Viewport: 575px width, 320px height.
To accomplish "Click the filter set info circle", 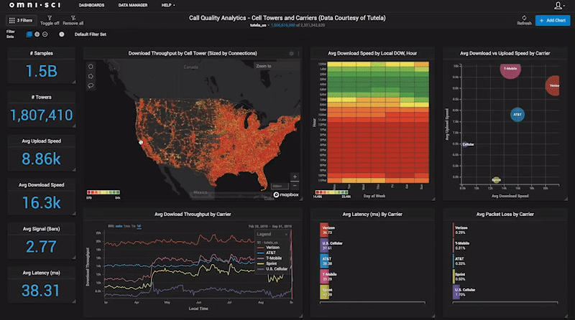I will tap(62, 34).
